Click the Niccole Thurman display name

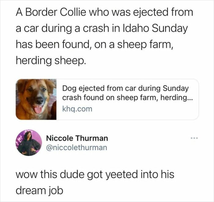coord(77,138)
